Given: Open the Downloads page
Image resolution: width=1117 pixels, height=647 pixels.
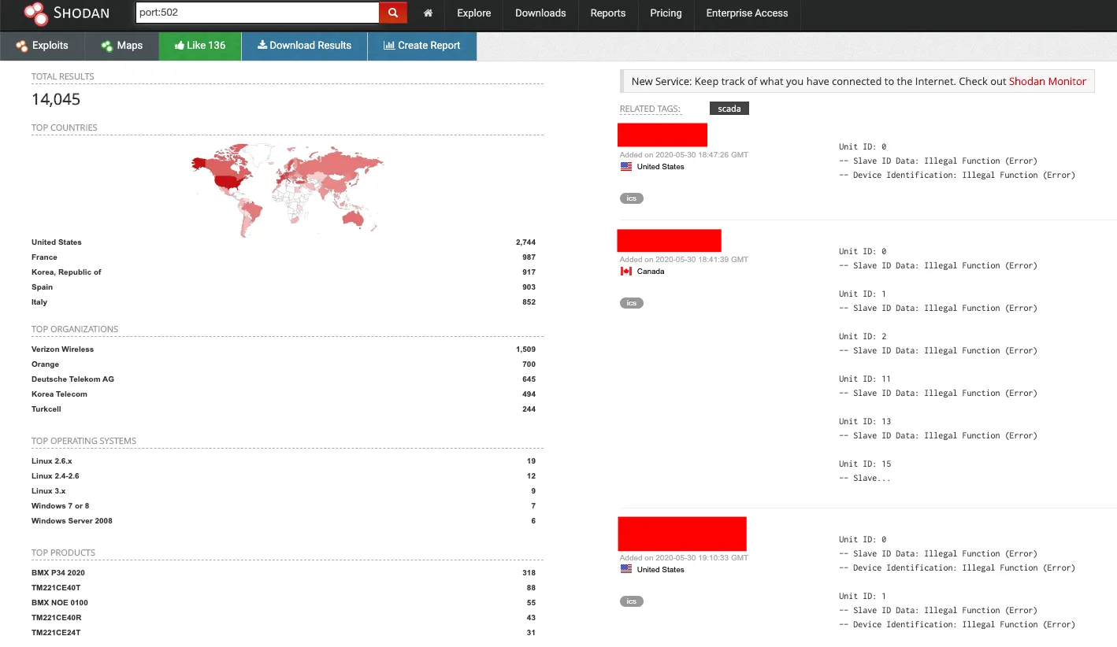Looking at the screenshot, I should pos(540,13).
